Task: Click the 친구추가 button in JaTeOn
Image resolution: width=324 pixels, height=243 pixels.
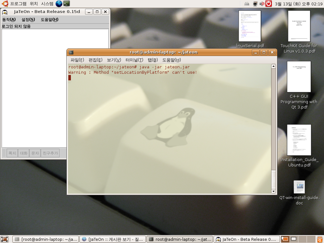Action: click(50, 153)
